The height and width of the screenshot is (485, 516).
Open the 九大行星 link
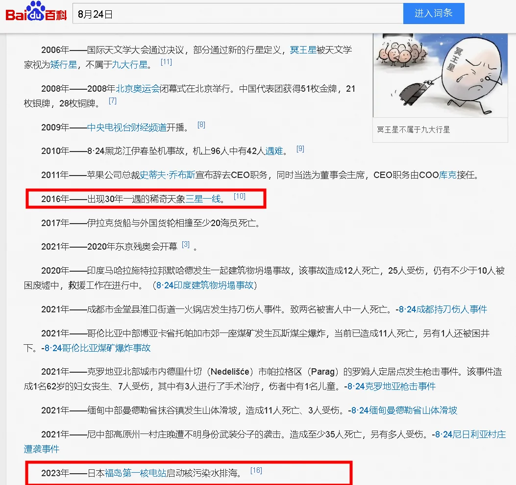[130, 65]
